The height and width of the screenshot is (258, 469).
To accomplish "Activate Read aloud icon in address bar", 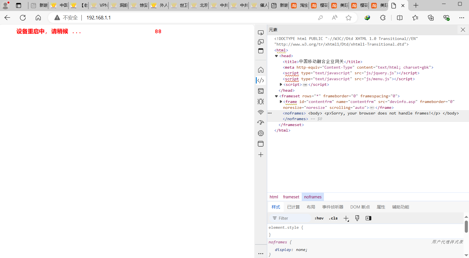I will point(335,18).
